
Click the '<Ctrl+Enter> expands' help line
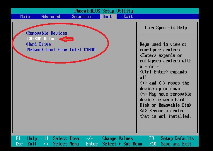pyautogui.click(x=163, y=72)
